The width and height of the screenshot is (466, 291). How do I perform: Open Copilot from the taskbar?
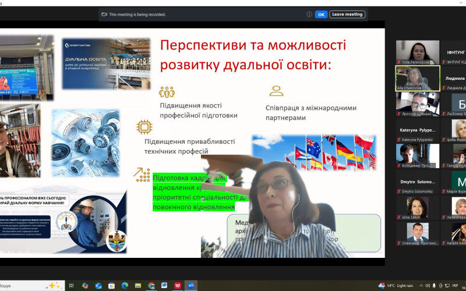pos(85,286)
